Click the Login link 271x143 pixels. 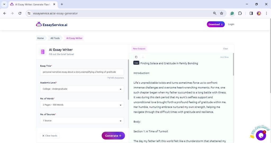231,24
